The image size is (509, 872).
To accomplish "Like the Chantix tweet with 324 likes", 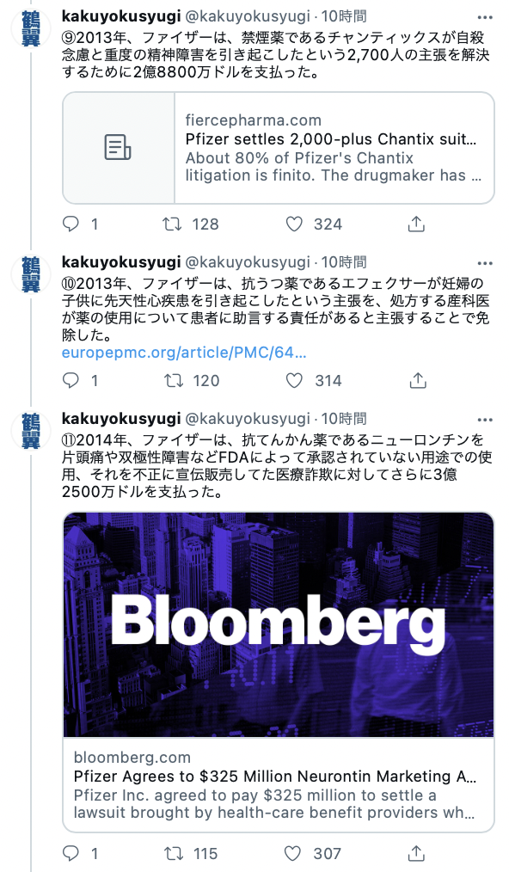I will tap(294, 224).
